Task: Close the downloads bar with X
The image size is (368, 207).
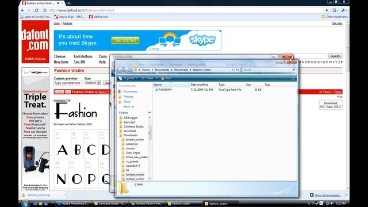Action: (346, 195)
